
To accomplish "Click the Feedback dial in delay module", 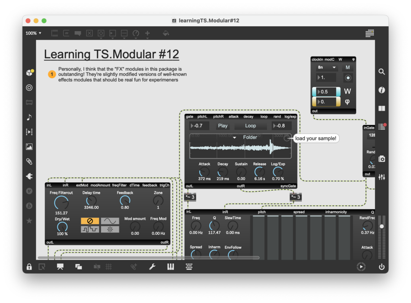I will coord(125,200).
